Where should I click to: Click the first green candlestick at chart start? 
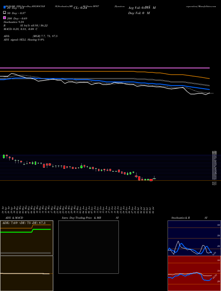[4, 156]
